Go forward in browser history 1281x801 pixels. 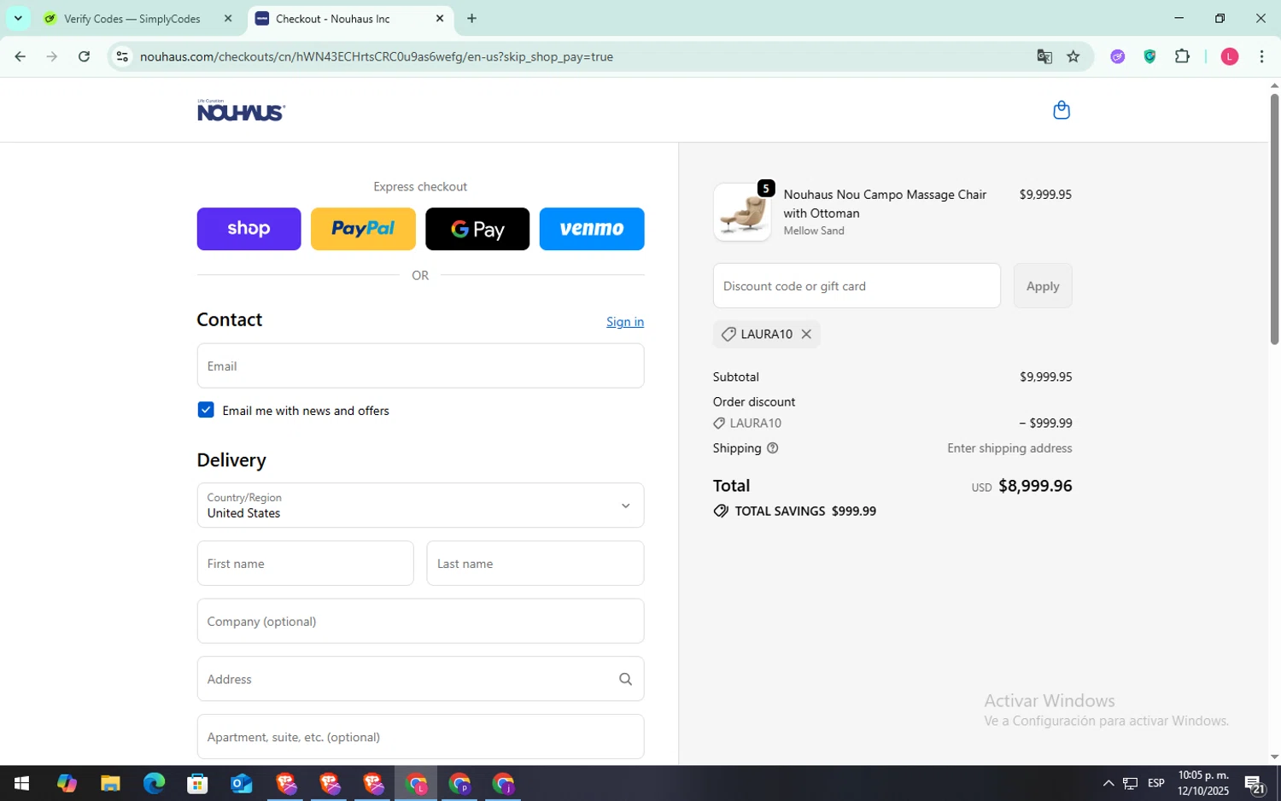[x=52, y=56]
